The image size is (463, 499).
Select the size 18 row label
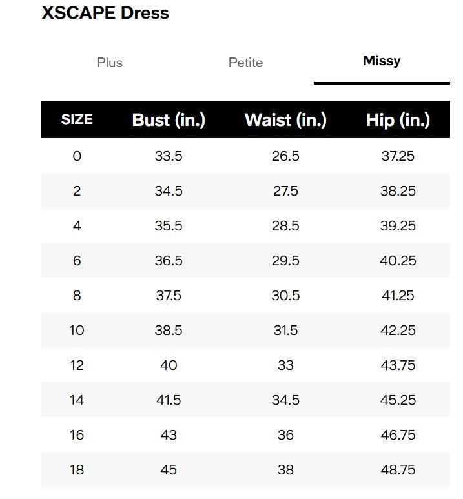click(77, 470)
